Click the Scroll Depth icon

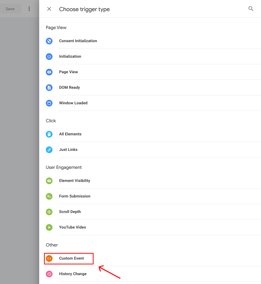49,212
